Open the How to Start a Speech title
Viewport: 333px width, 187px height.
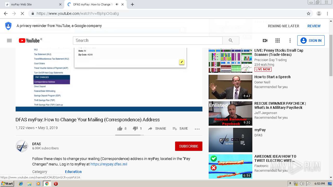point(272,77)
